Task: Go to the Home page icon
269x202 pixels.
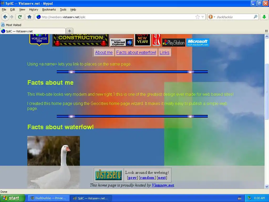Action: pos(29,17)
